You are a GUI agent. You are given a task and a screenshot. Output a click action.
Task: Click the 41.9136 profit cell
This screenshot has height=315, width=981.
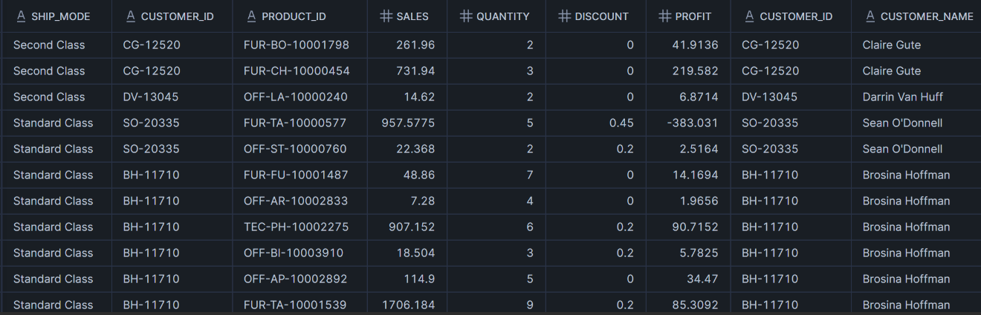click(695, 45)
